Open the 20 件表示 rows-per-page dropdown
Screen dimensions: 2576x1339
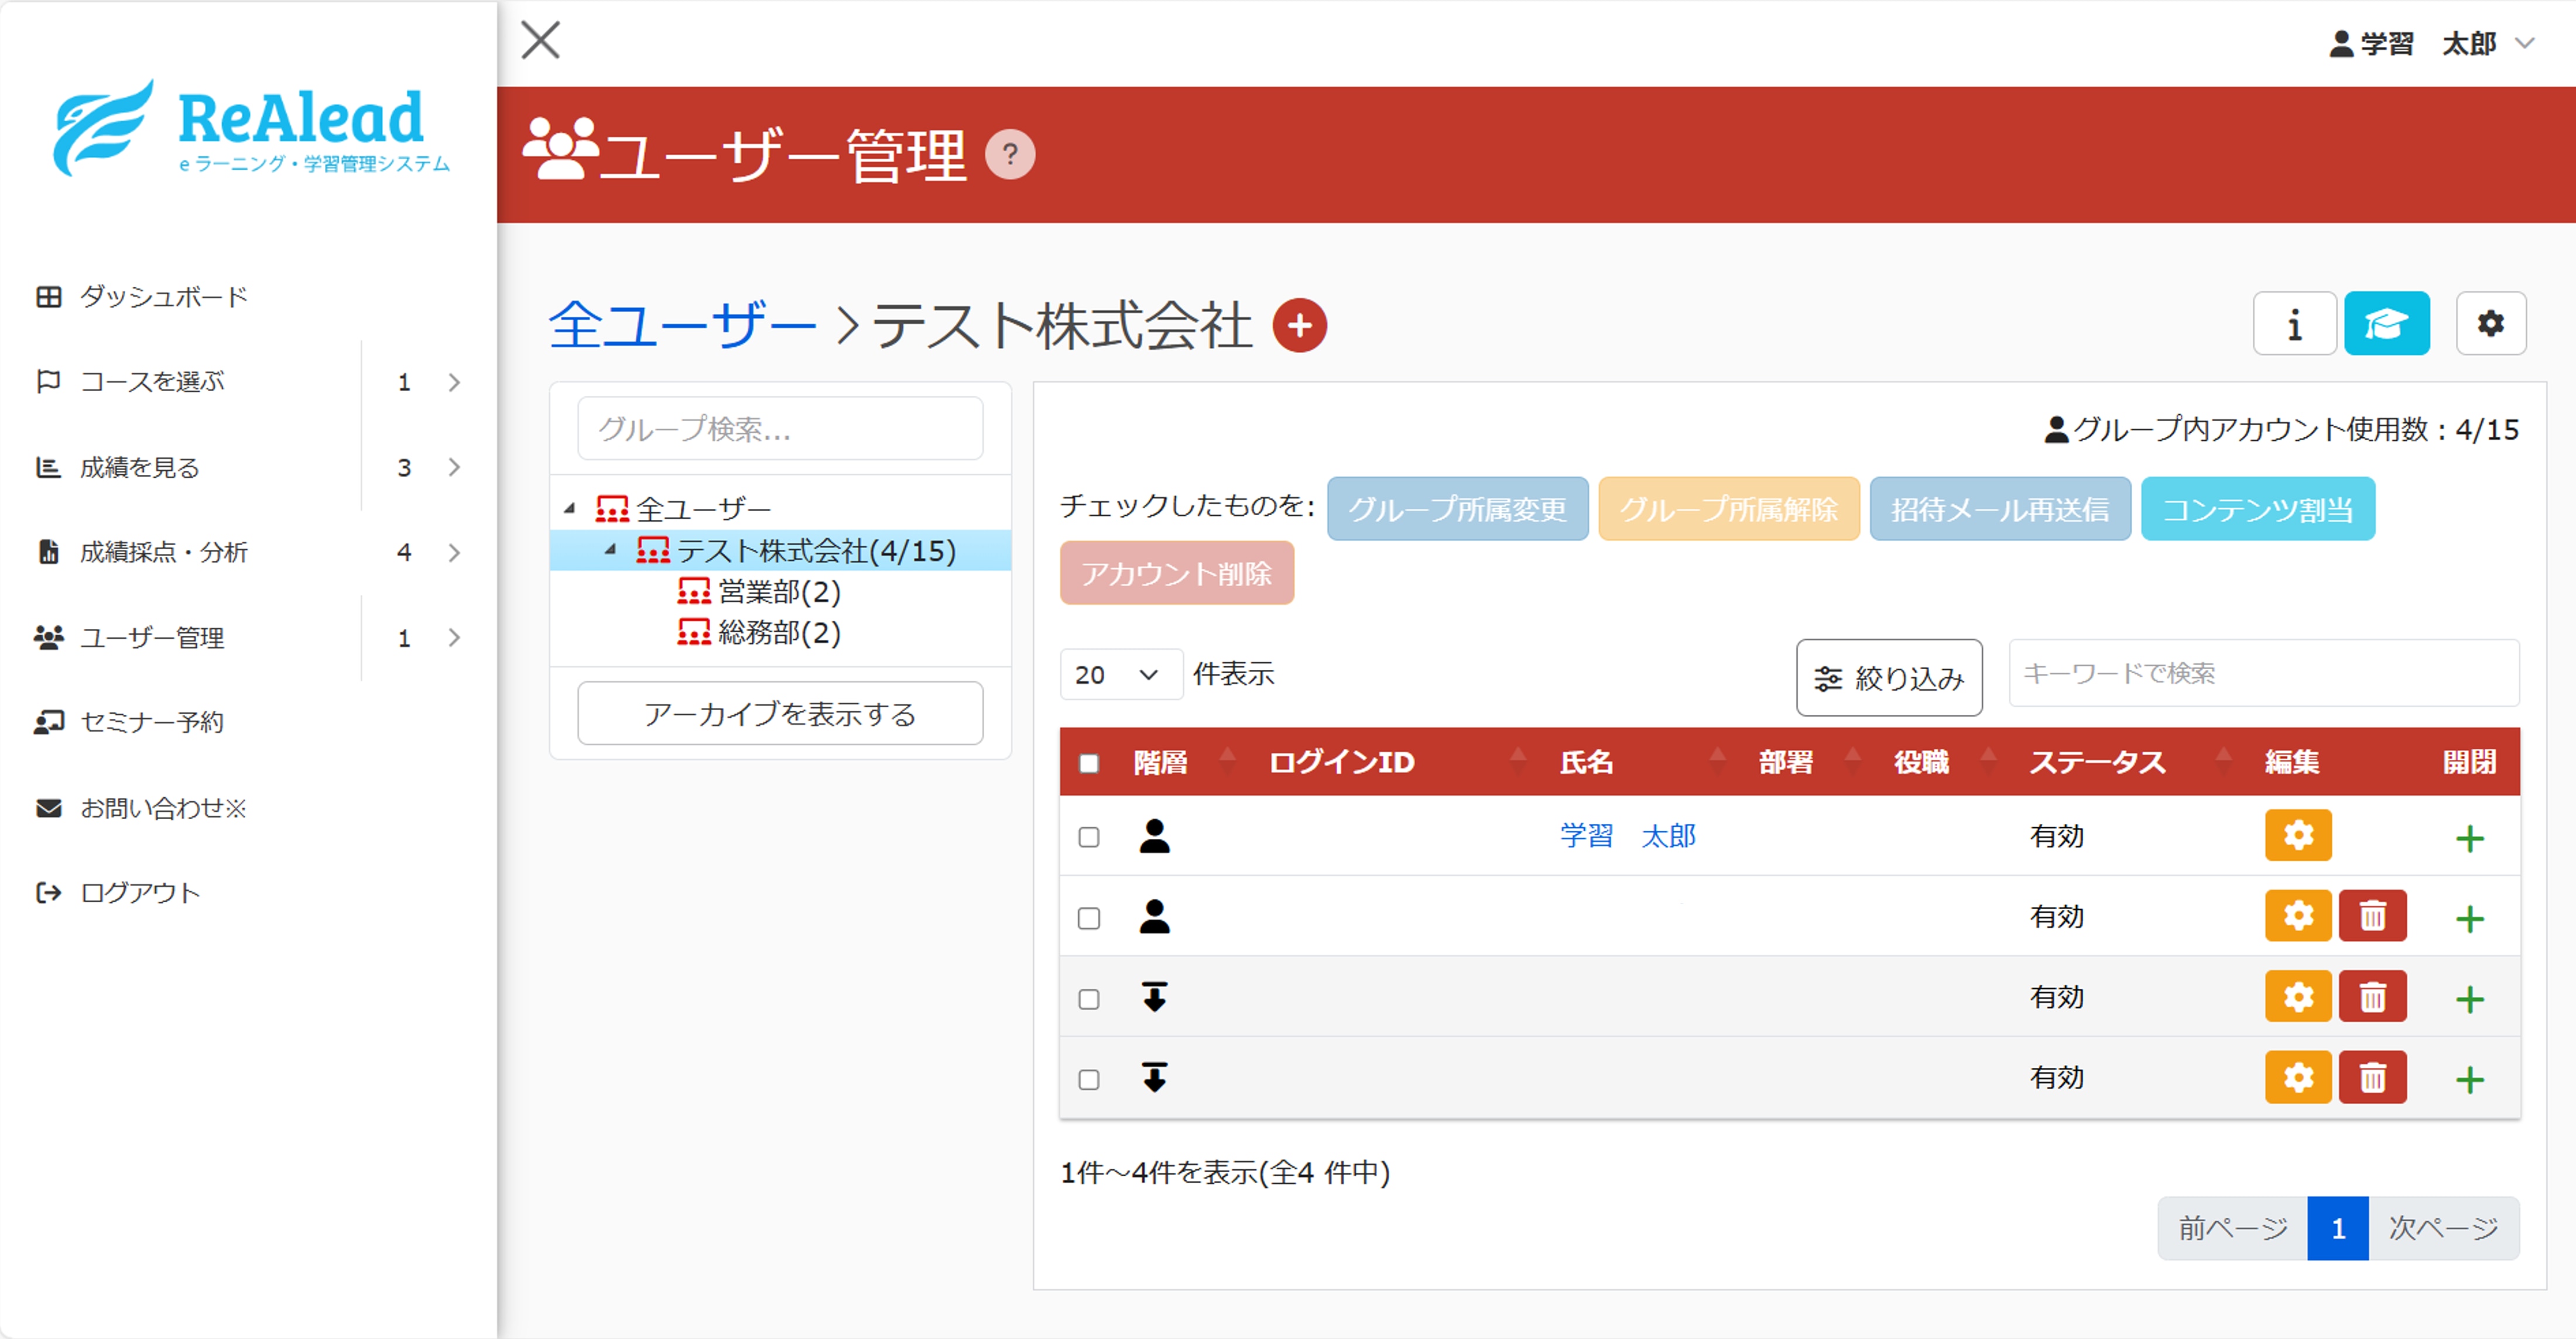[1119, 675]
